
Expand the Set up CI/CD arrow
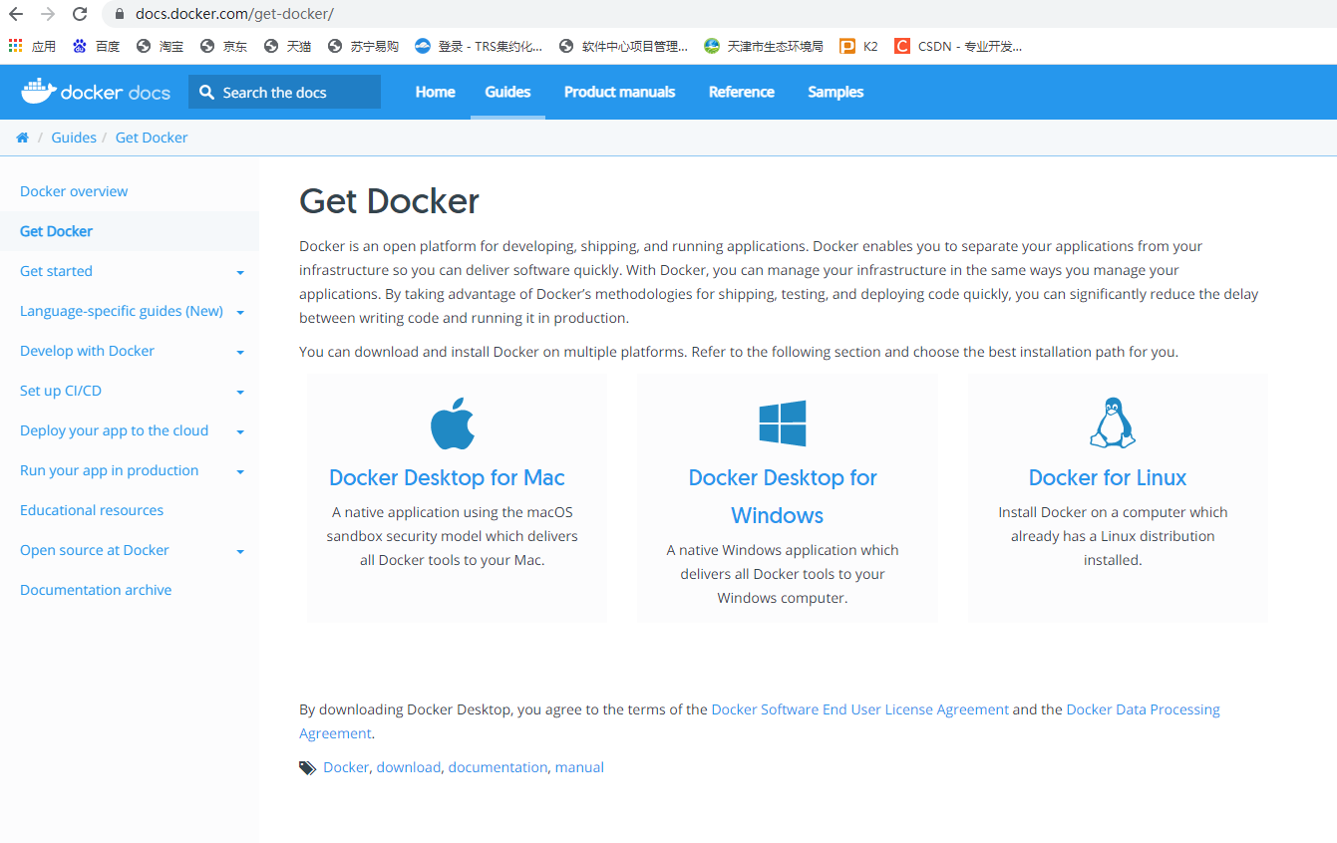(240, 392)
